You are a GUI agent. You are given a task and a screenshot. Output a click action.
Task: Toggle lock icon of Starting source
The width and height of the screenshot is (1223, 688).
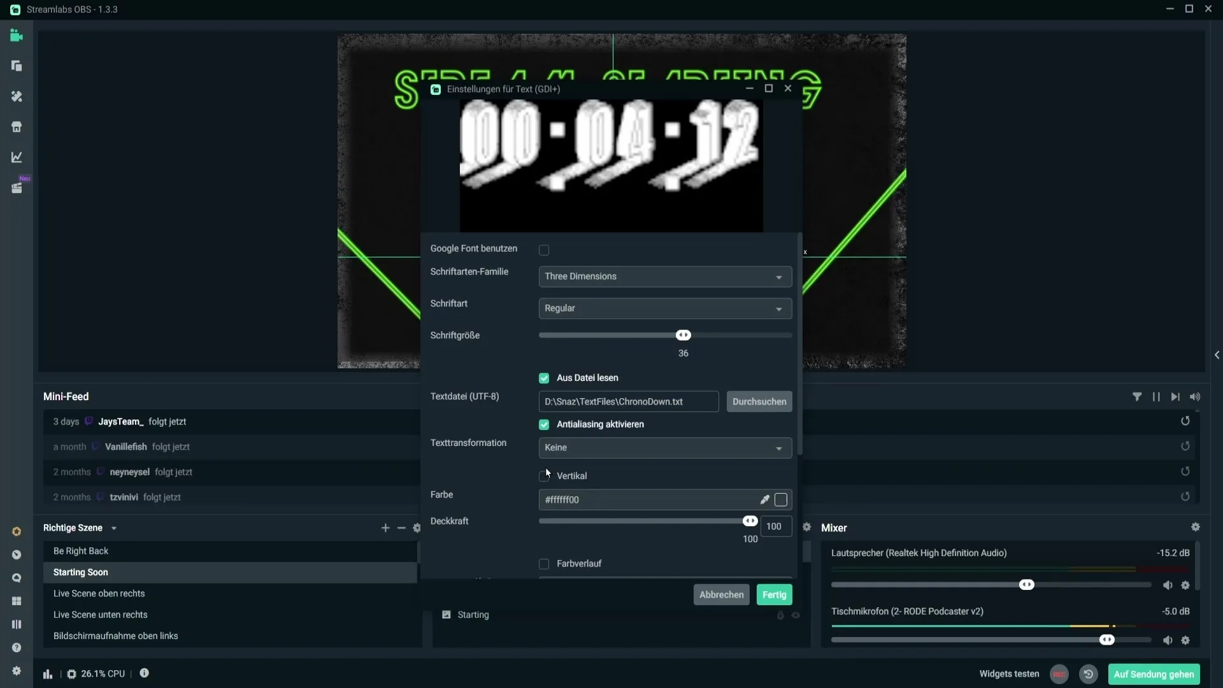click(780, 615)
